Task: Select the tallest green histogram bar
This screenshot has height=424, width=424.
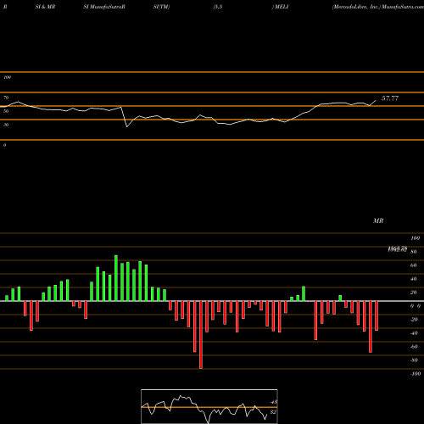Action: pyautogui.click(x=116, y=278)
